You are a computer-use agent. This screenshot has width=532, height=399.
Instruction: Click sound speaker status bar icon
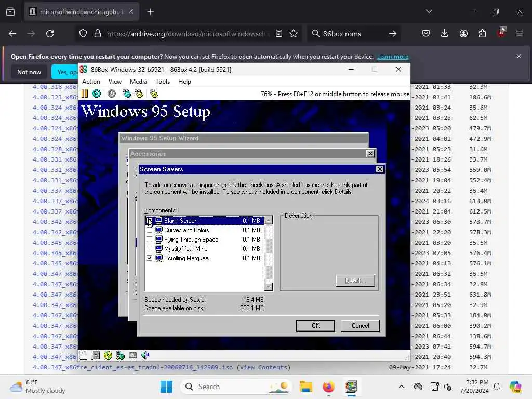[x=145, y=355]
